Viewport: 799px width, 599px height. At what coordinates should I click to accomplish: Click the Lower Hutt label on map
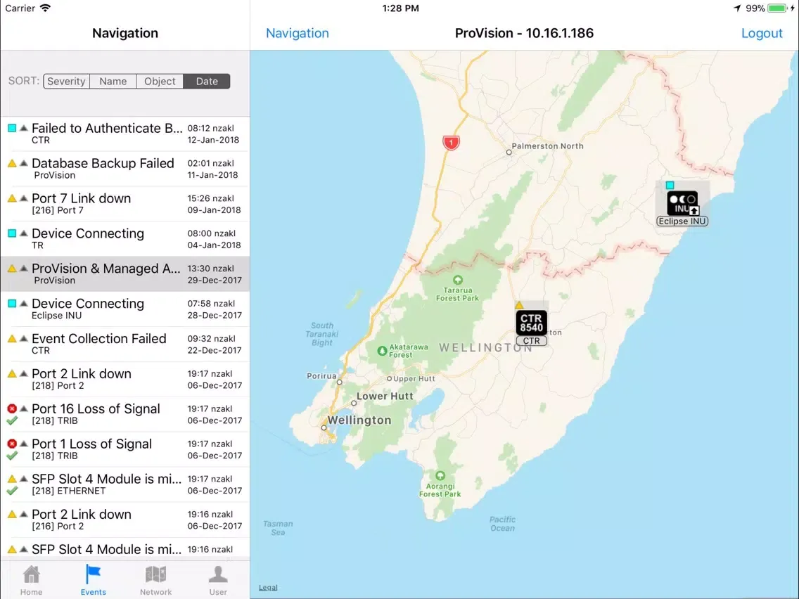coord(385,397)
